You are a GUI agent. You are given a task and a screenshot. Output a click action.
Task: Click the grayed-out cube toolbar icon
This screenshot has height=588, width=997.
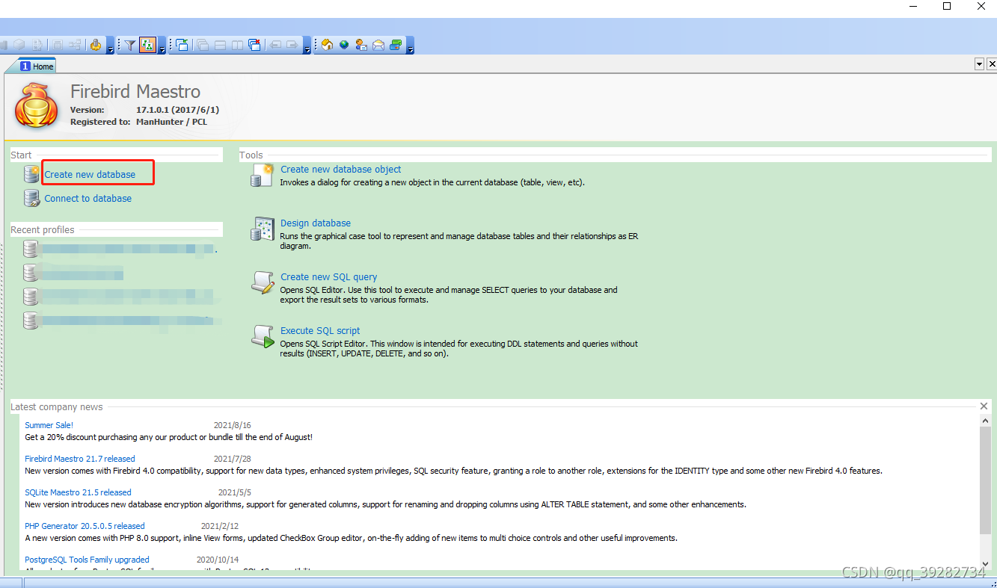(x=19, y=46)
